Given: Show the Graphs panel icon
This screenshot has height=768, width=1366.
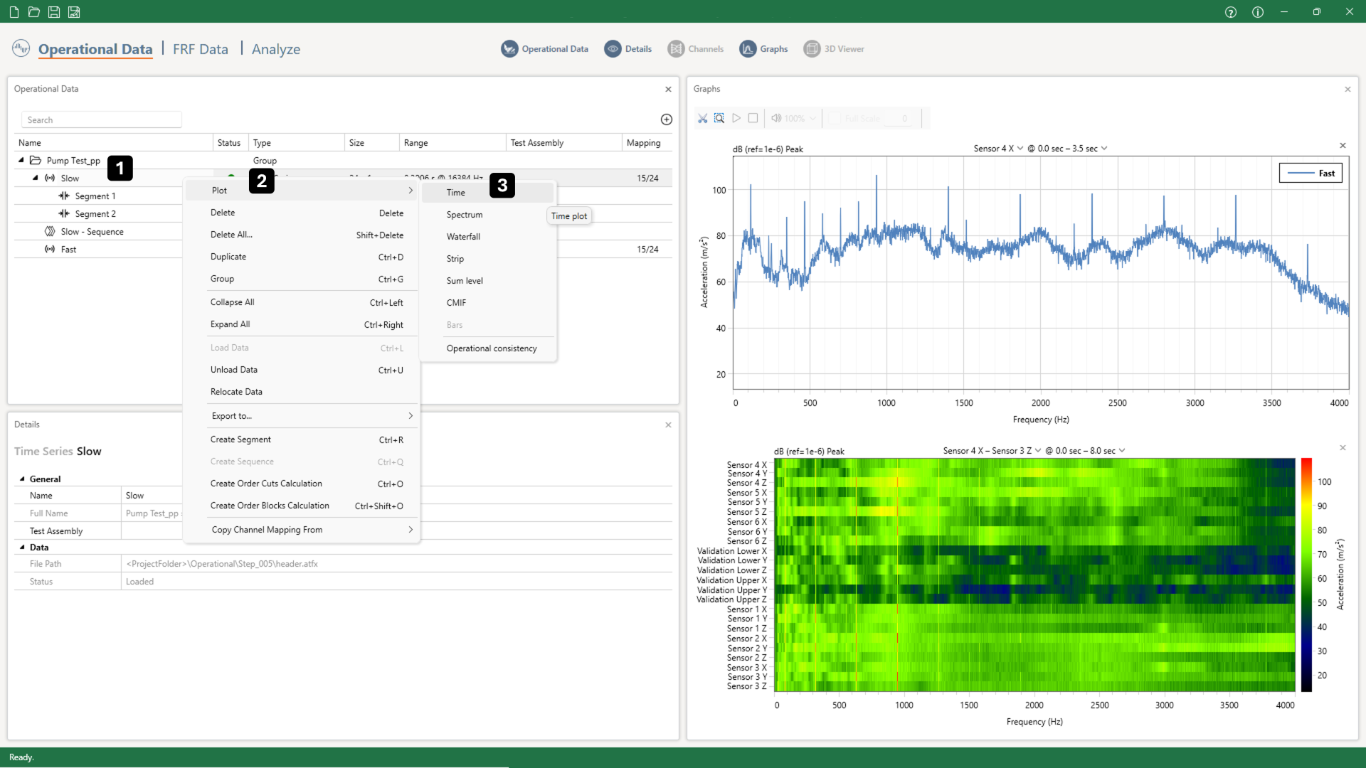Looking at the screenshot, I should (748, 49).
